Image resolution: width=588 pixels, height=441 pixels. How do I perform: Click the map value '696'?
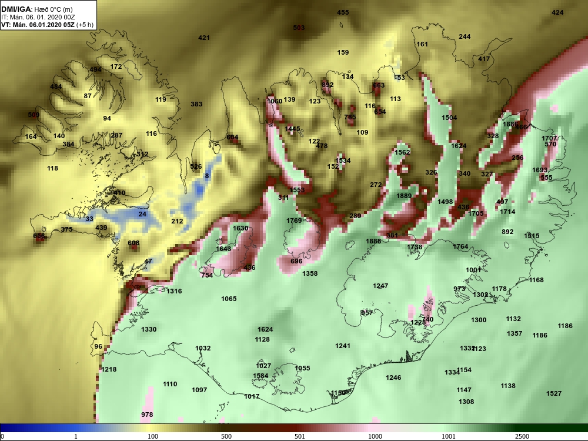pos(296,262)
